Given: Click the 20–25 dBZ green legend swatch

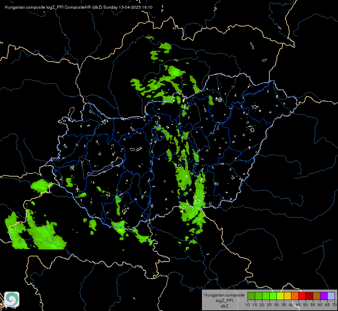Looking at the screenshot, I should tap(266, 296).
